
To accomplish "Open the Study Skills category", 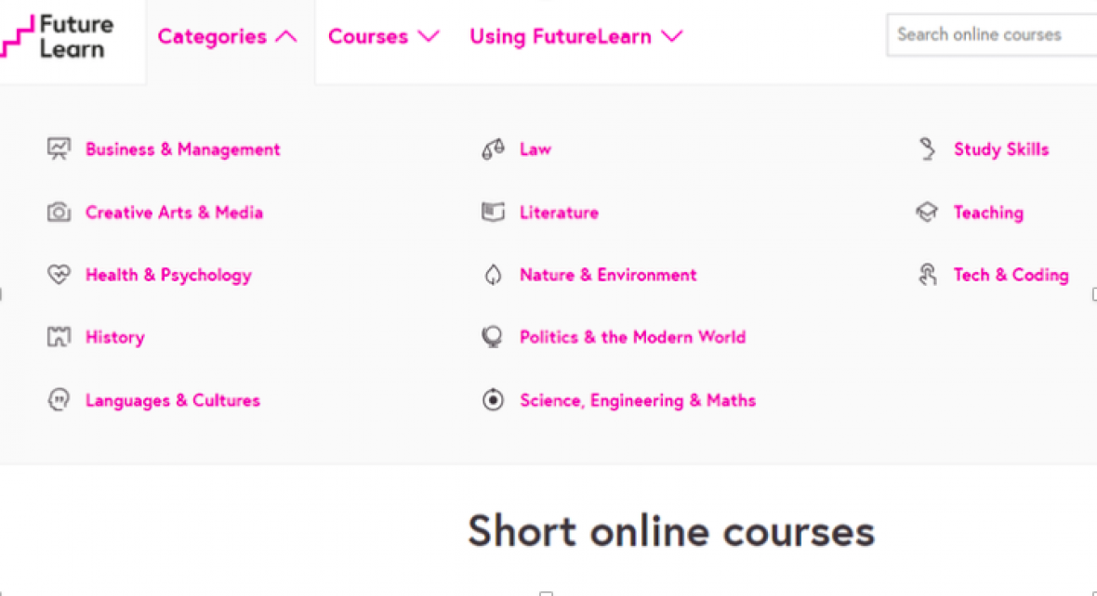I will [x=1001, y=149].
